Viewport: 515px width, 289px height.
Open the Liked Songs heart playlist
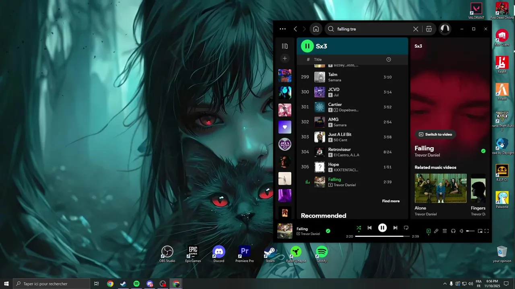(285, 127)
